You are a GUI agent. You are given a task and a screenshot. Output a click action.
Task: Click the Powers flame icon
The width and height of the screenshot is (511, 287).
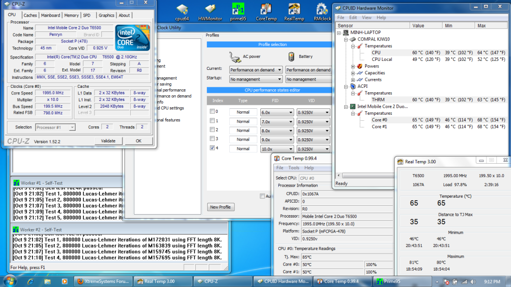(x=360, y=66)
